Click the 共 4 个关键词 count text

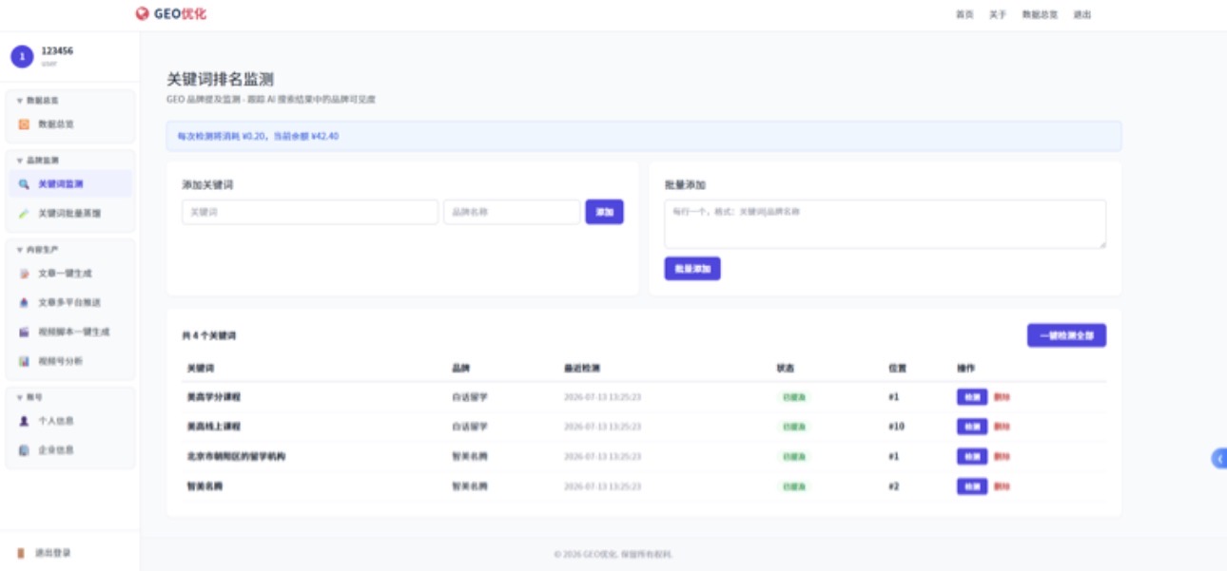pos(209,336)
